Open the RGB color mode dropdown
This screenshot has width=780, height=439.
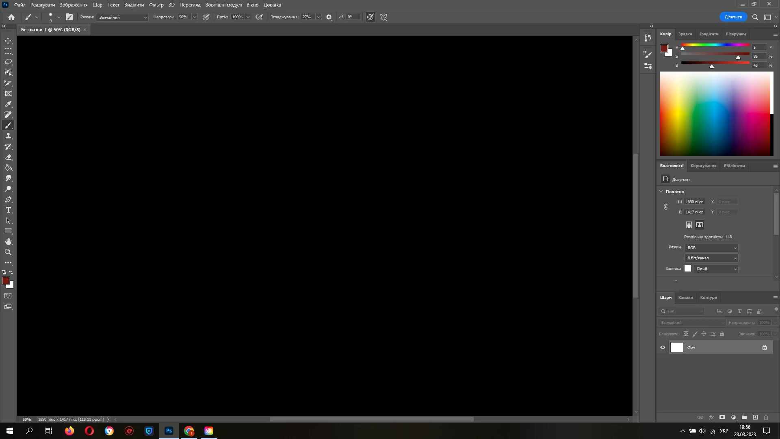point(711,248)
